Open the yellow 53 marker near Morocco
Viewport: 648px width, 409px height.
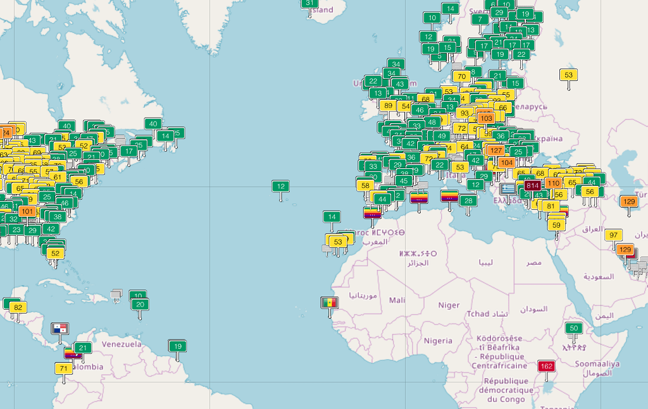(337, 241)
